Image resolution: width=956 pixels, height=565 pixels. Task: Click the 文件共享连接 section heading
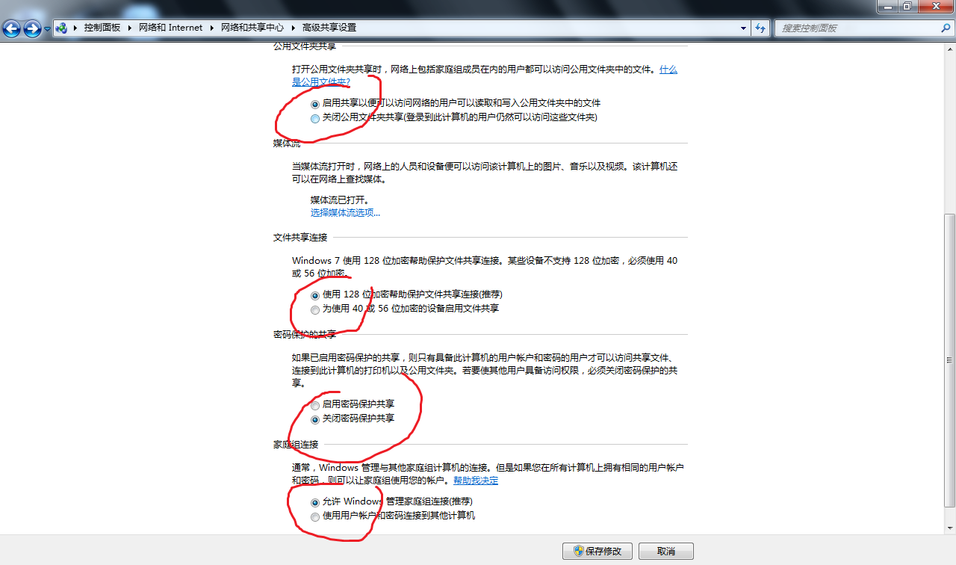(x=300, y=238)
